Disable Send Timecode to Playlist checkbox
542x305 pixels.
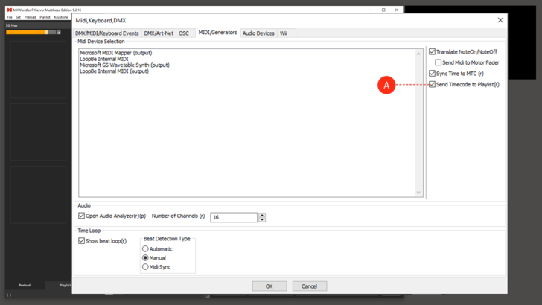click(x=432, y=84)
